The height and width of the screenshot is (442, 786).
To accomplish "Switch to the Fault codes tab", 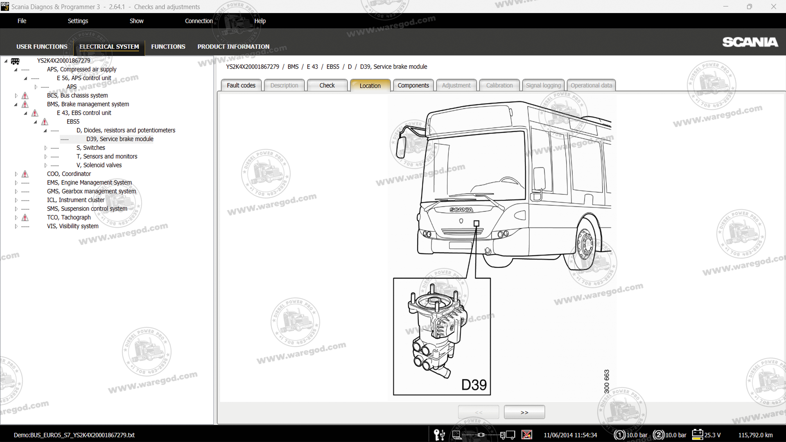I will tap(241, 85).
